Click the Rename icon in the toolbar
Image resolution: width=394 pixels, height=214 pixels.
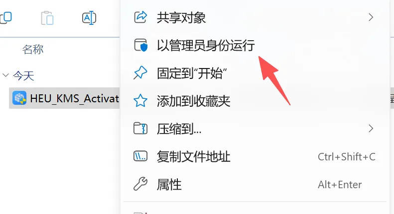pyautogui.click(x=89, y=18)
